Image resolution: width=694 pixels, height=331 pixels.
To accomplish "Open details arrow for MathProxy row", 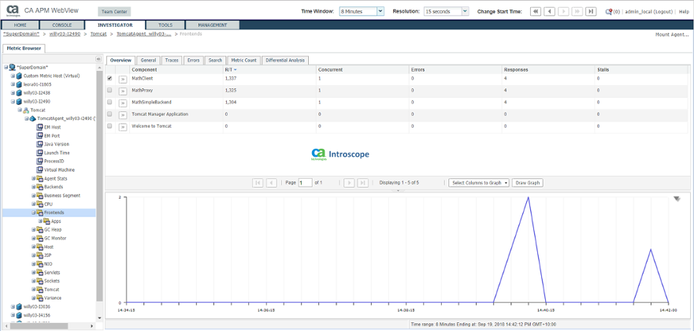I will click(123, 91).
